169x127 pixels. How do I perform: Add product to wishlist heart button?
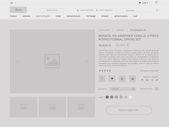point(102,79)
